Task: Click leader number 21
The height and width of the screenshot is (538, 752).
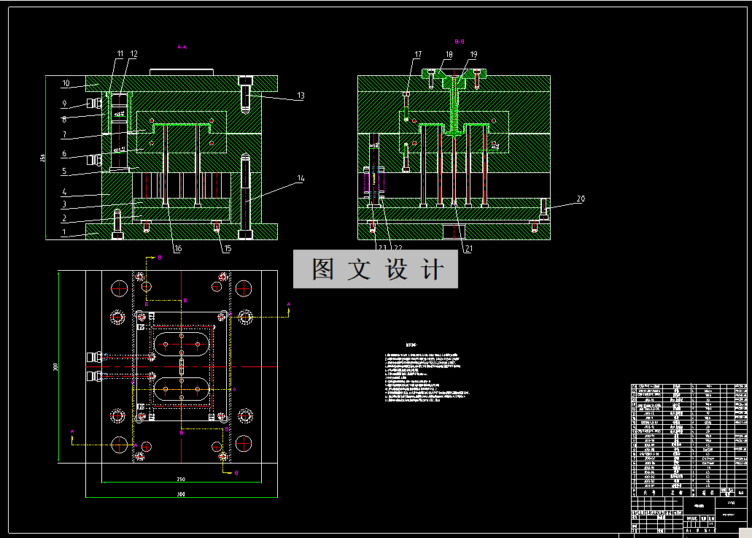Action: click(x=468, y=248)
